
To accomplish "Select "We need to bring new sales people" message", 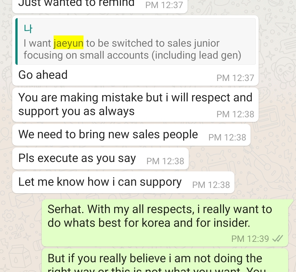I will point(108,135).
